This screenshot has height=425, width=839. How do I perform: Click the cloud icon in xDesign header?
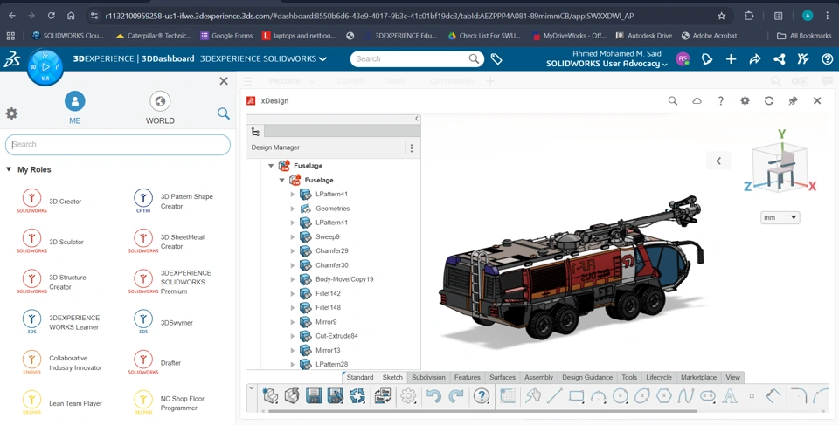(697, 100)
